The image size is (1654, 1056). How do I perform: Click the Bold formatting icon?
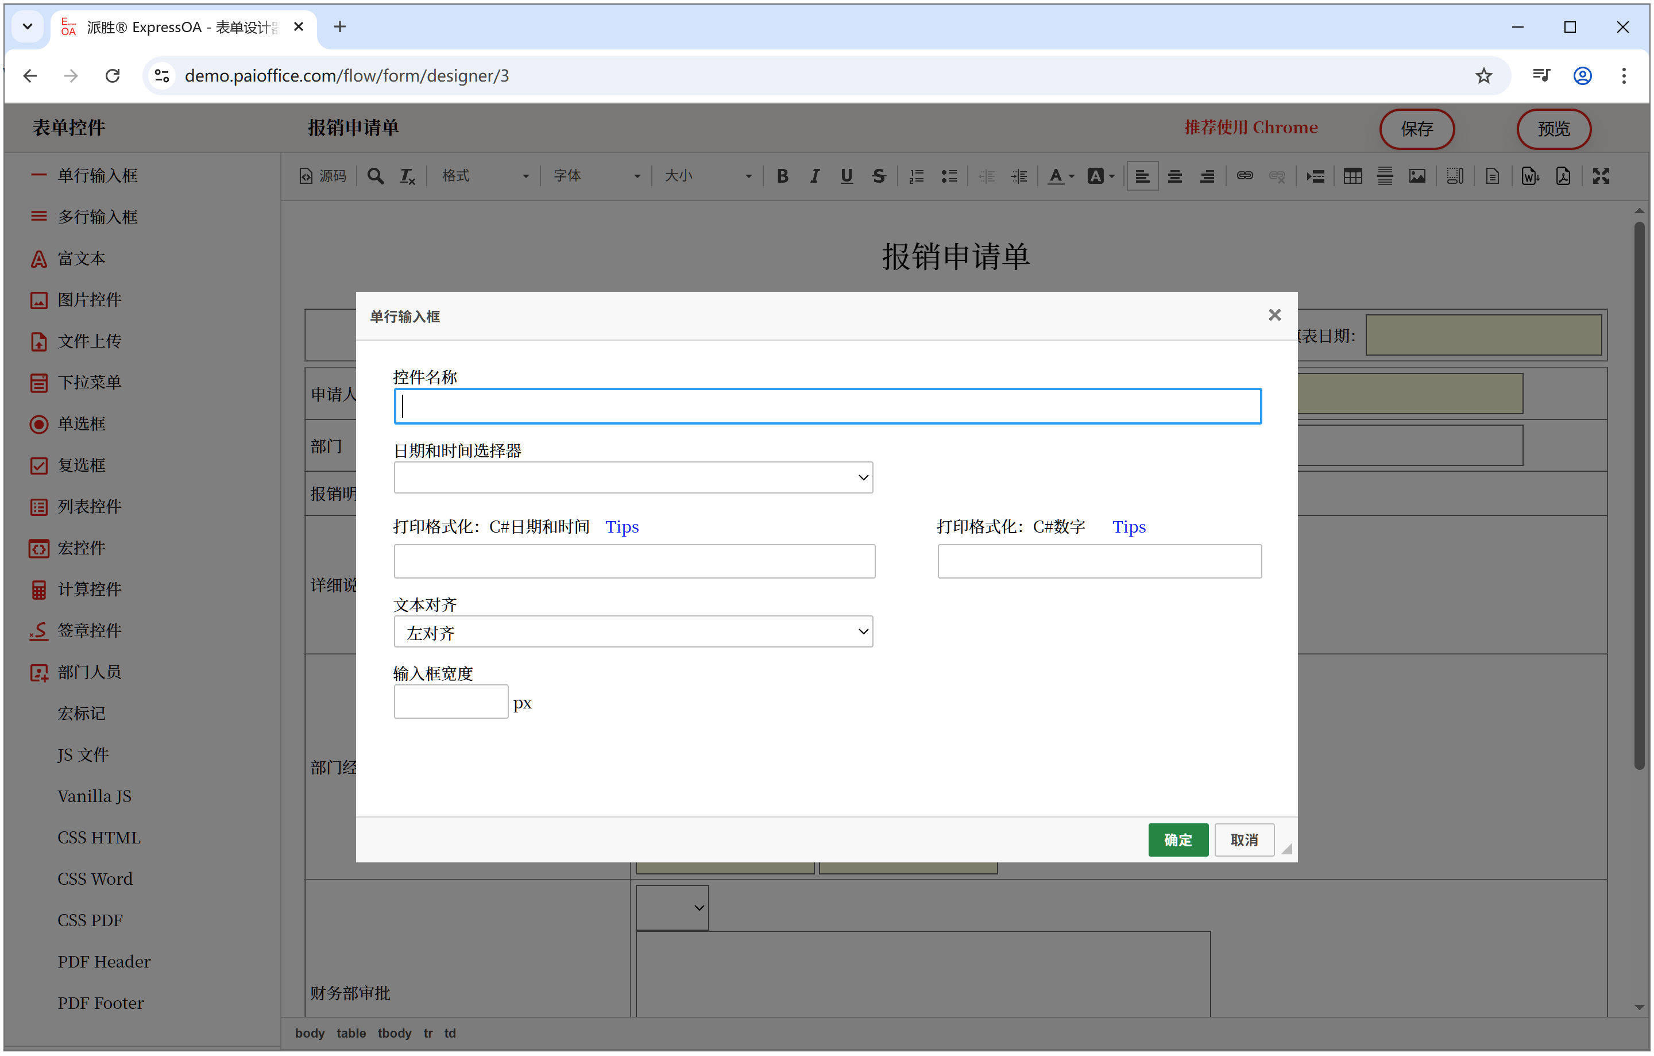click(x=782, y=176)
